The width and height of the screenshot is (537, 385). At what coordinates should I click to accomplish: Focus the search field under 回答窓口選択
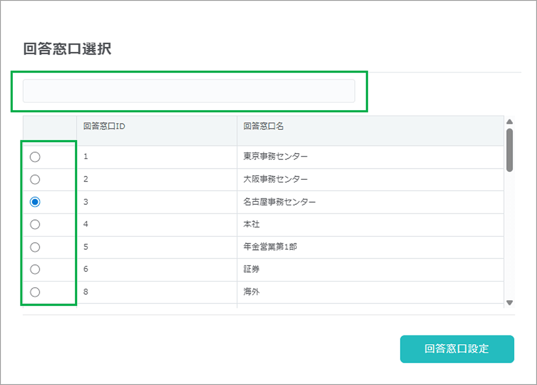click(188, 91)
